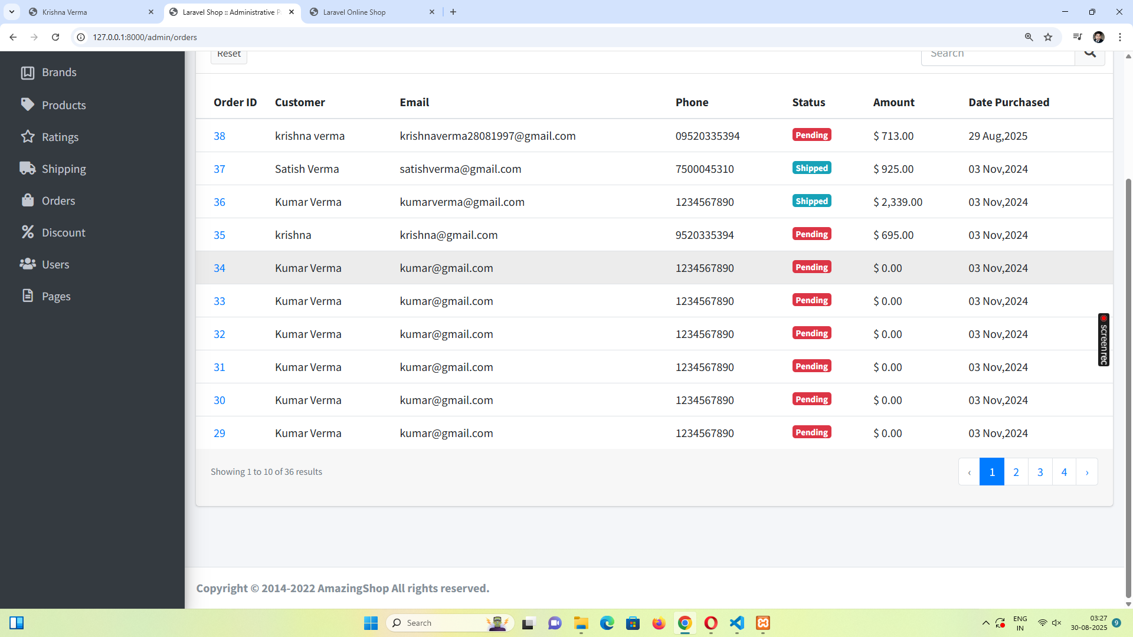Image resolution: width=1133 pixels, height=637 pixels.
Task: Click next page arrow in pagination
Action: tap(1087, 472)
